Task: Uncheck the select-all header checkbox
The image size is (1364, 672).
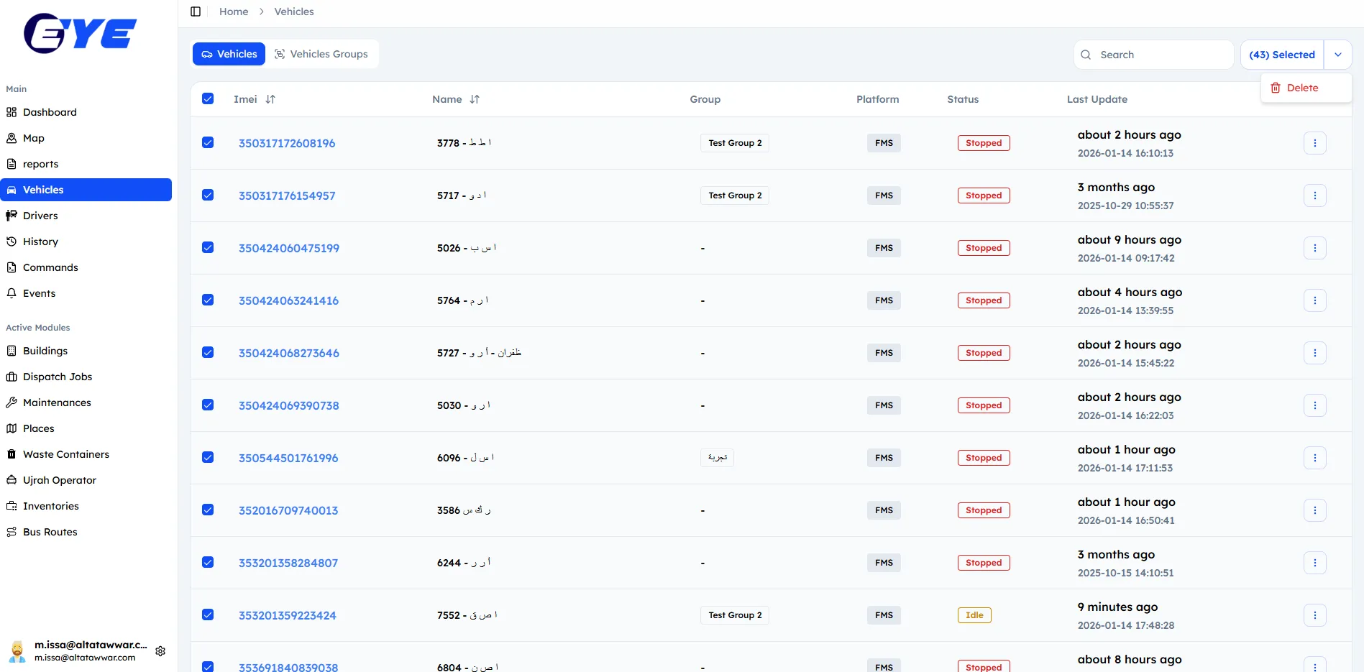Action: click(208, 99)
